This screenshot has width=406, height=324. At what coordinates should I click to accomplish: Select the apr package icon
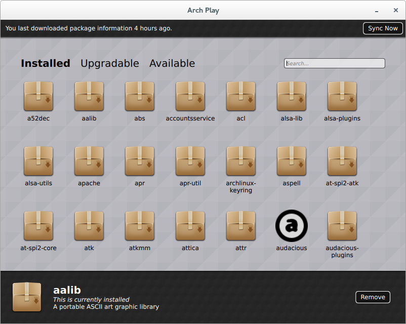point(140,161)
